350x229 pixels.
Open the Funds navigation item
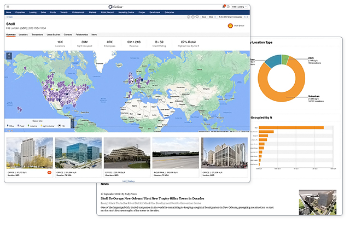pos(53,13)
